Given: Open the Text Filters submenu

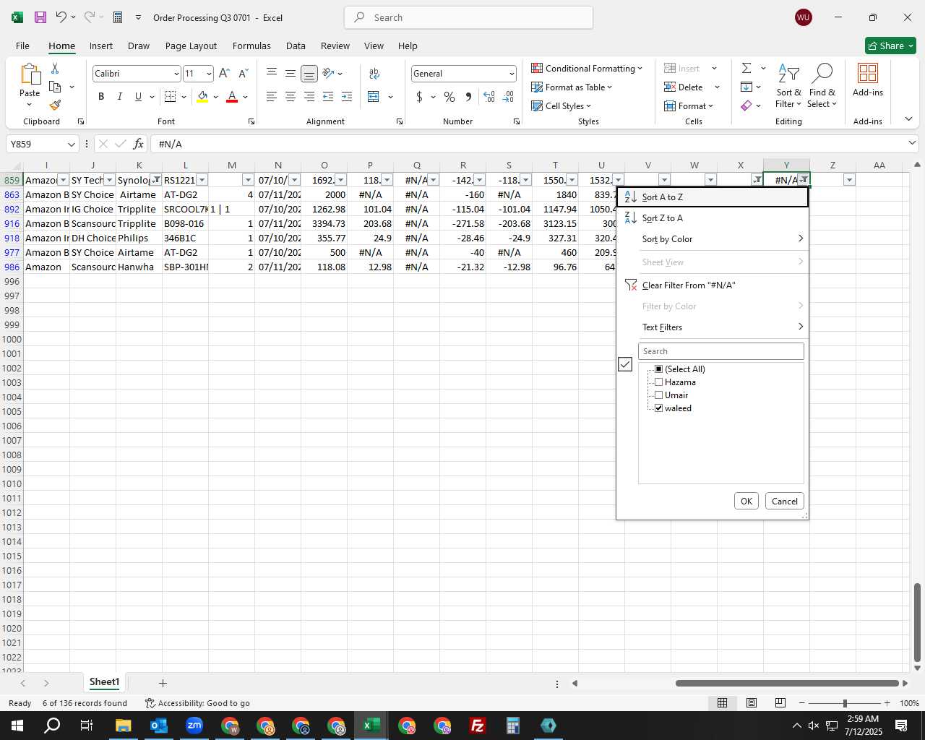Looking at the screenshot, I should click(x=712, y=327).
